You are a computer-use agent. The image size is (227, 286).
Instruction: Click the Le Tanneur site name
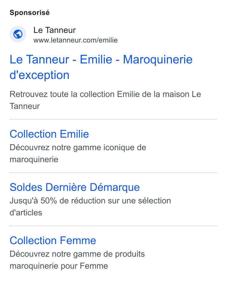tap(54, 30)
